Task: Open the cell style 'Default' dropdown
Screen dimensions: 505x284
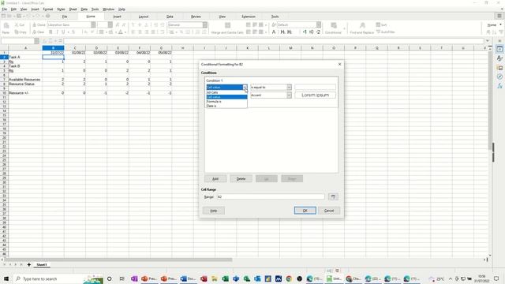Action: (x=319, y=24)
